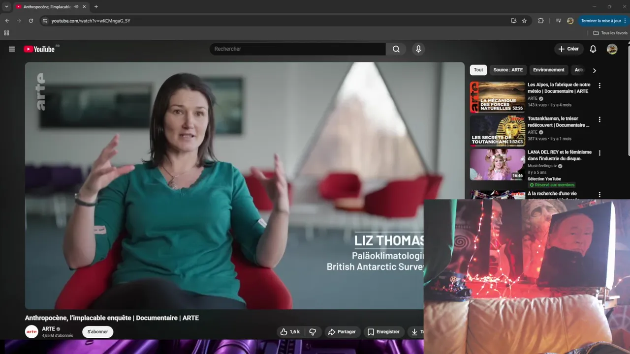Select the Source : ARTE chip
The width and height of the screenshot is (630, 354).
pos(508,70)
